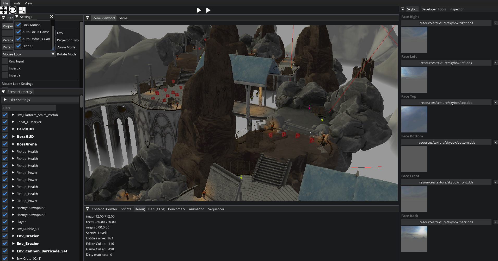Select the rotate gizmo tool

pyautogui.click(x=13, y=10)
